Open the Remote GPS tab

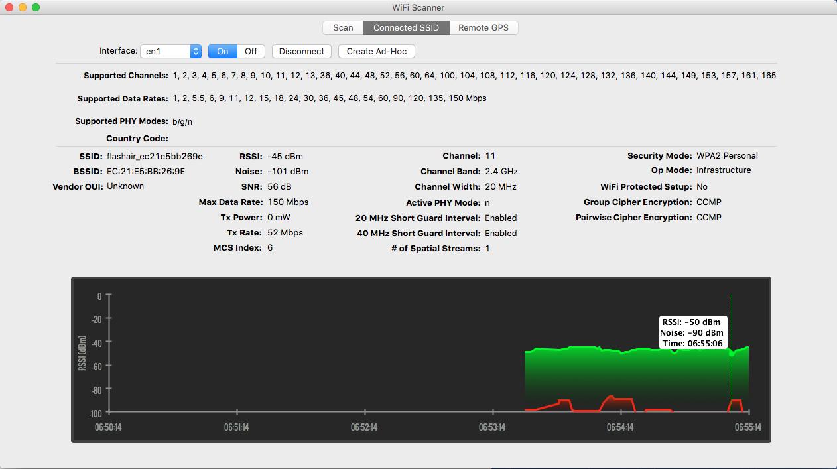coord(483,27)
